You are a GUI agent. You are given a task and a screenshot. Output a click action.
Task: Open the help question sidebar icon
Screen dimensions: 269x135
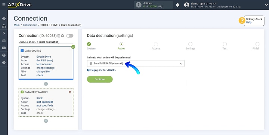(x=4, y=62)
